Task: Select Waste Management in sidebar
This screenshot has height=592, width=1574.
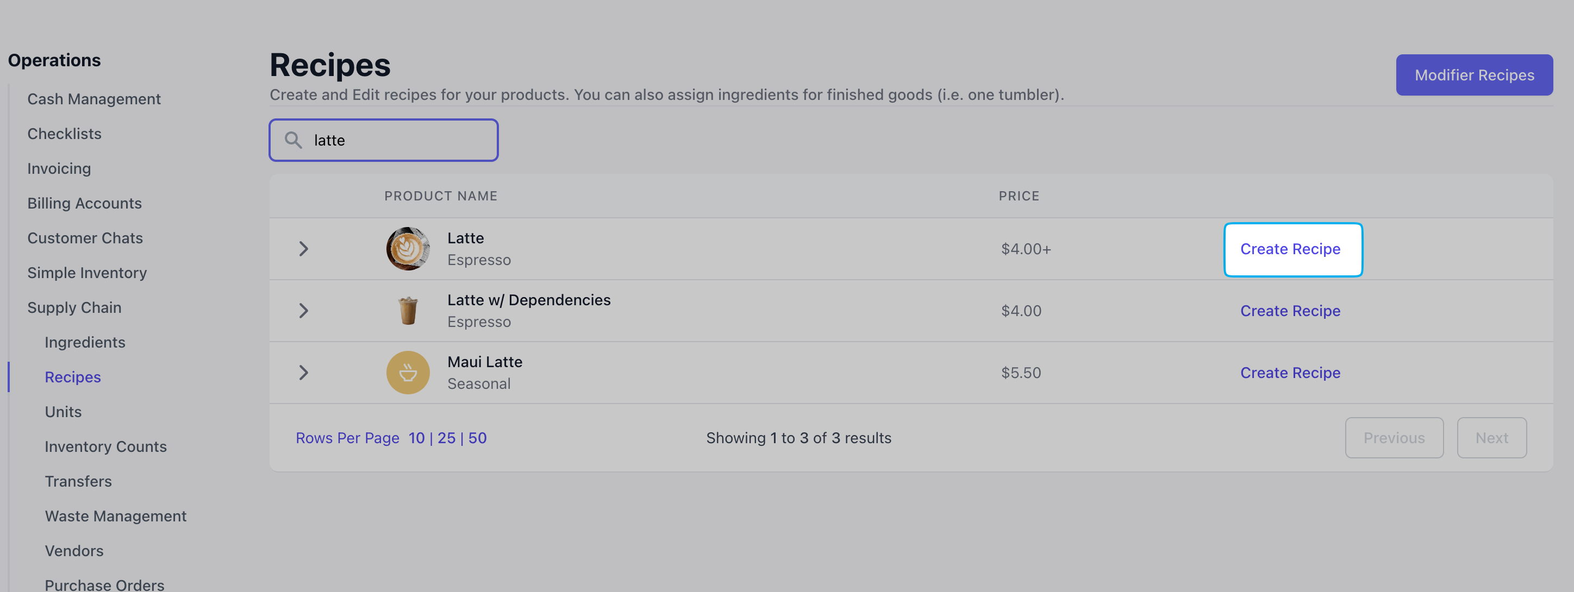Action: 115,517
